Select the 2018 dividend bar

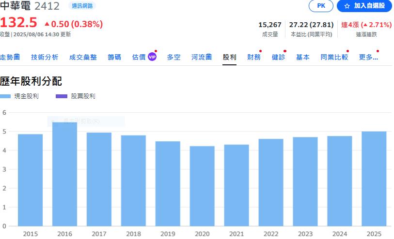point(133,180)
